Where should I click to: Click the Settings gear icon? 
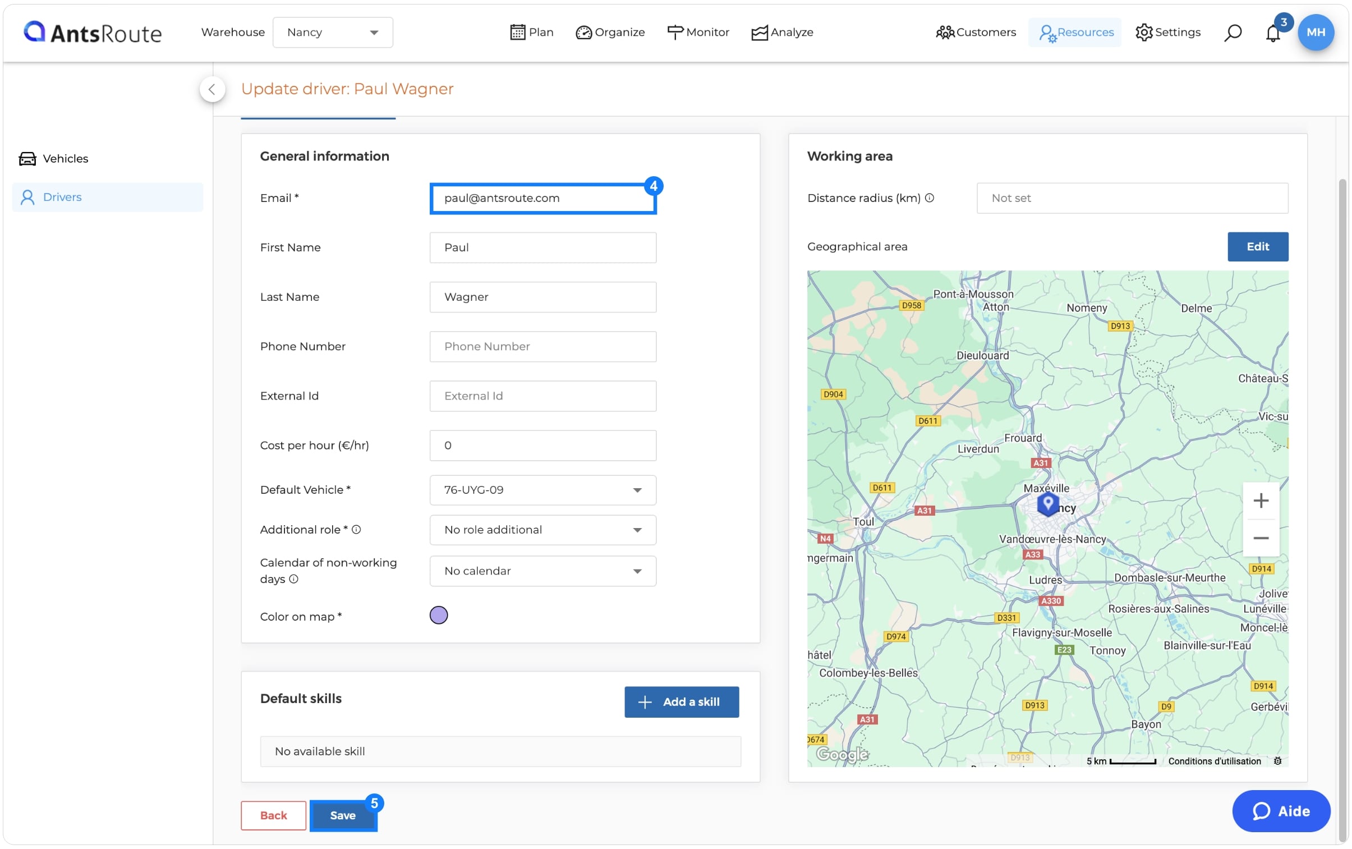(x=1143, y=33)
